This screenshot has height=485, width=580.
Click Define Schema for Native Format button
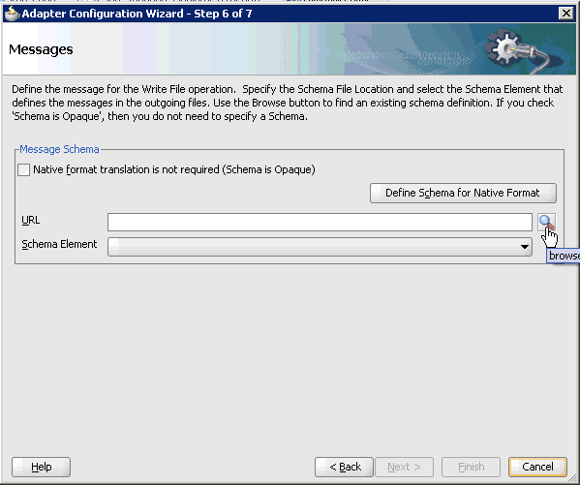[463, 193]
